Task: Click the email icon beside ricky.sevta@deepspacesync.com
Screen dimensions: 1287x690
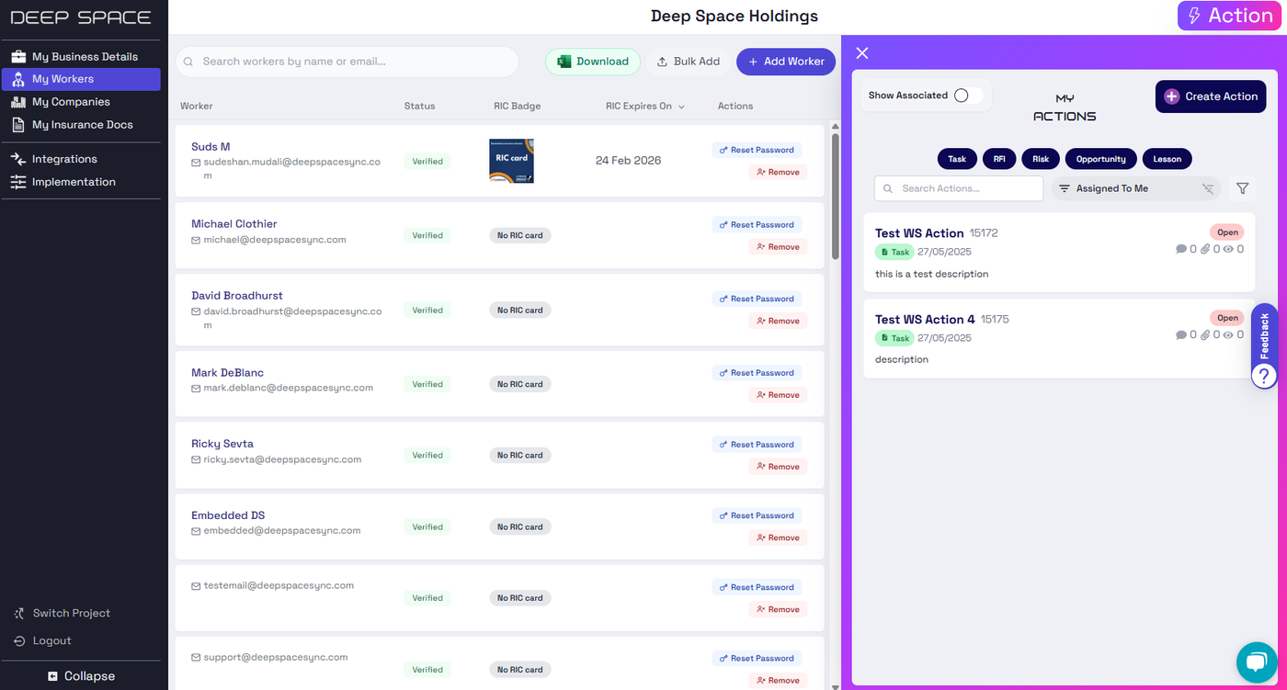Action: click(x=196, y=460)
